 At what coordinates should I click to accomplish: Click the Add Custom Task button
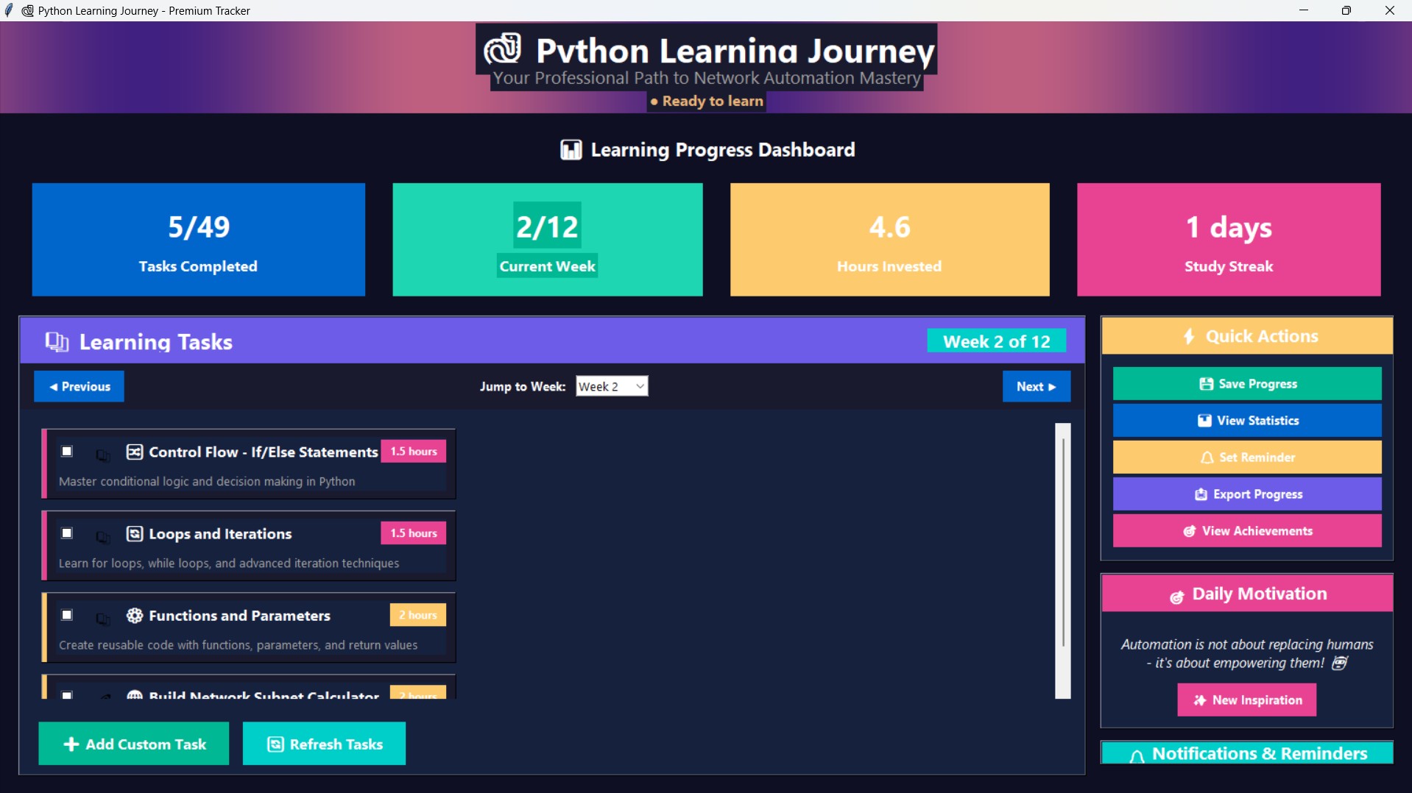[x=133, y=744]
